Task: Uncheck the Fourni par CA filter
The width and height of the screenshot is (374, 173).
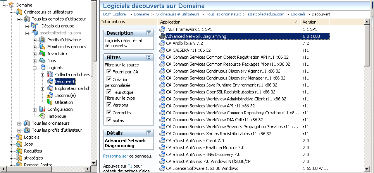Action: tap(109, 71)
